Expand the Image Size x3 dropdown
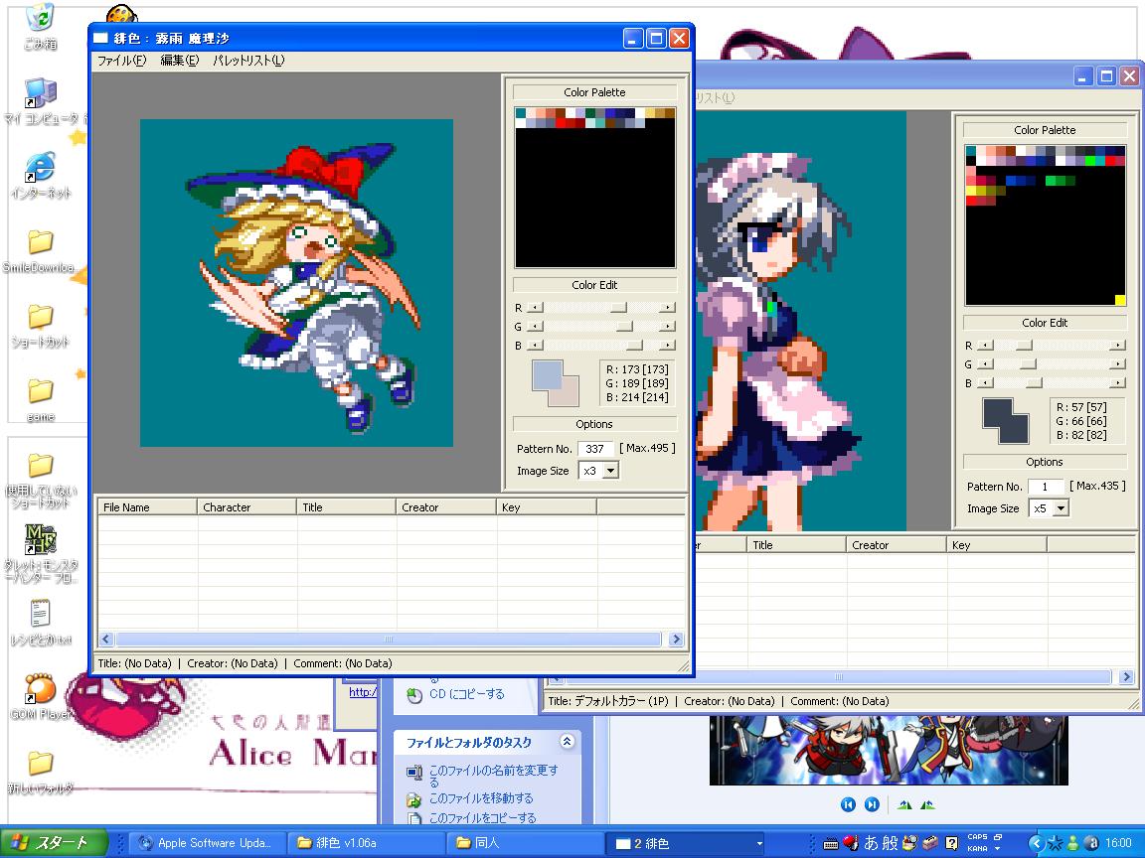The width and height of the screenshot is (1145, 858). 611,471
